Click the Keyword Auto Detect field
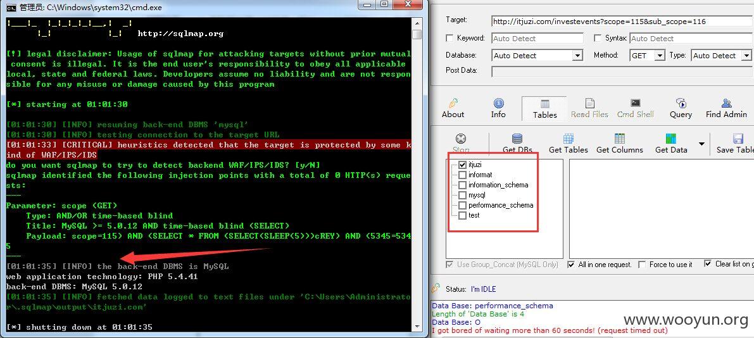754x338 pixels. [x=537, y=38]
